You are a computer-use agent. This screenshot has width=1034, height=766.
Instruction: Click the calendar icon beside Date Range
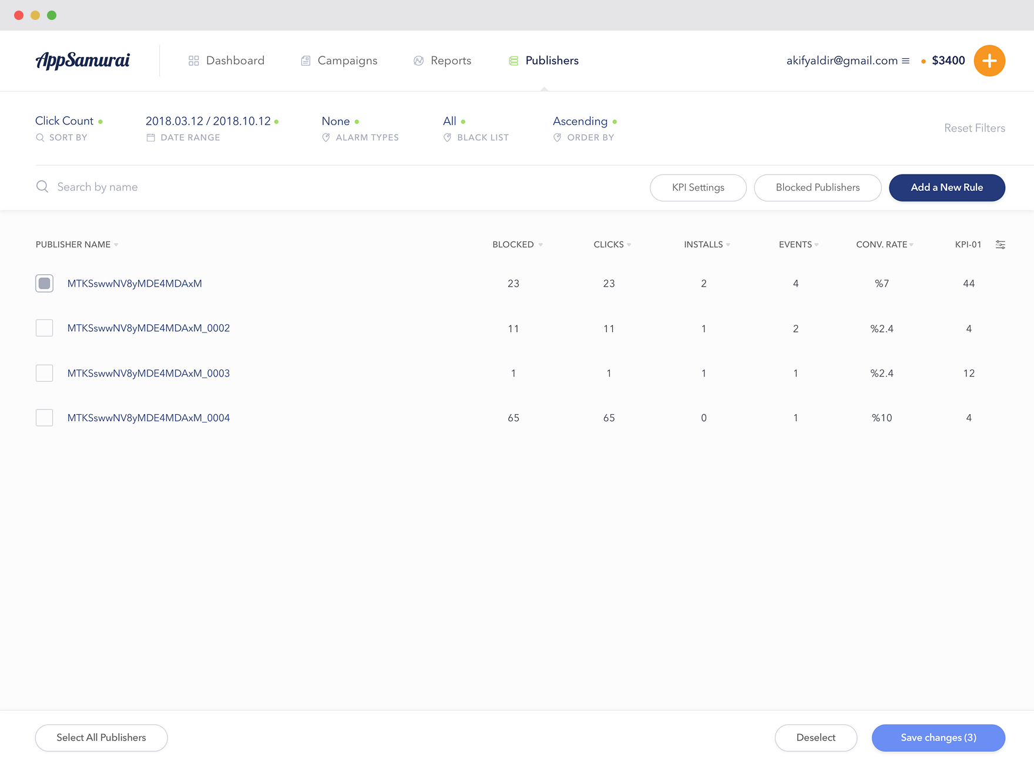point(151,137)
